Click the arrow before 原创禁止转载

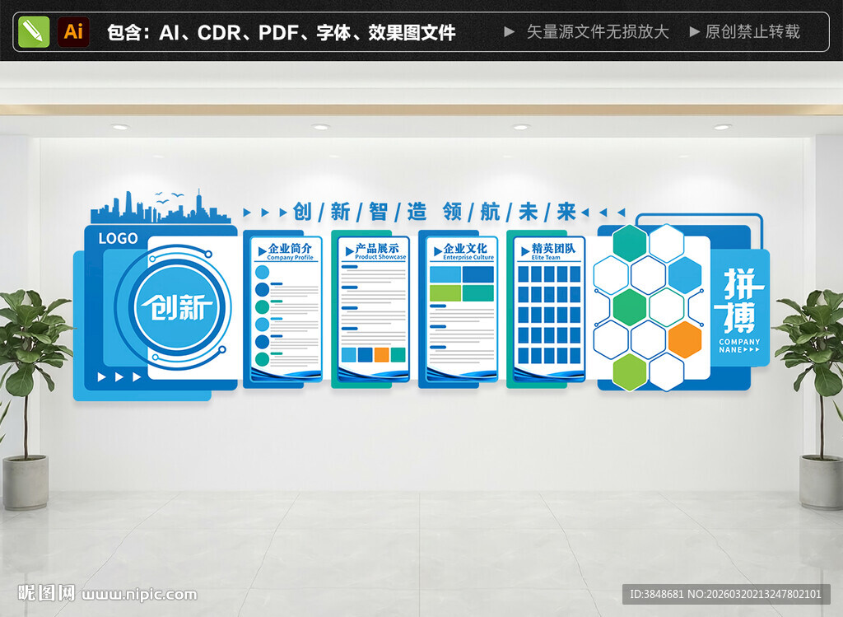tap(694, 32)
